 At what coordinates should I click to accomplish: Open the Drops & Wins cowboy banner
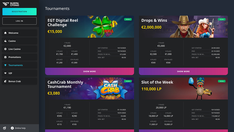[195, 26]
